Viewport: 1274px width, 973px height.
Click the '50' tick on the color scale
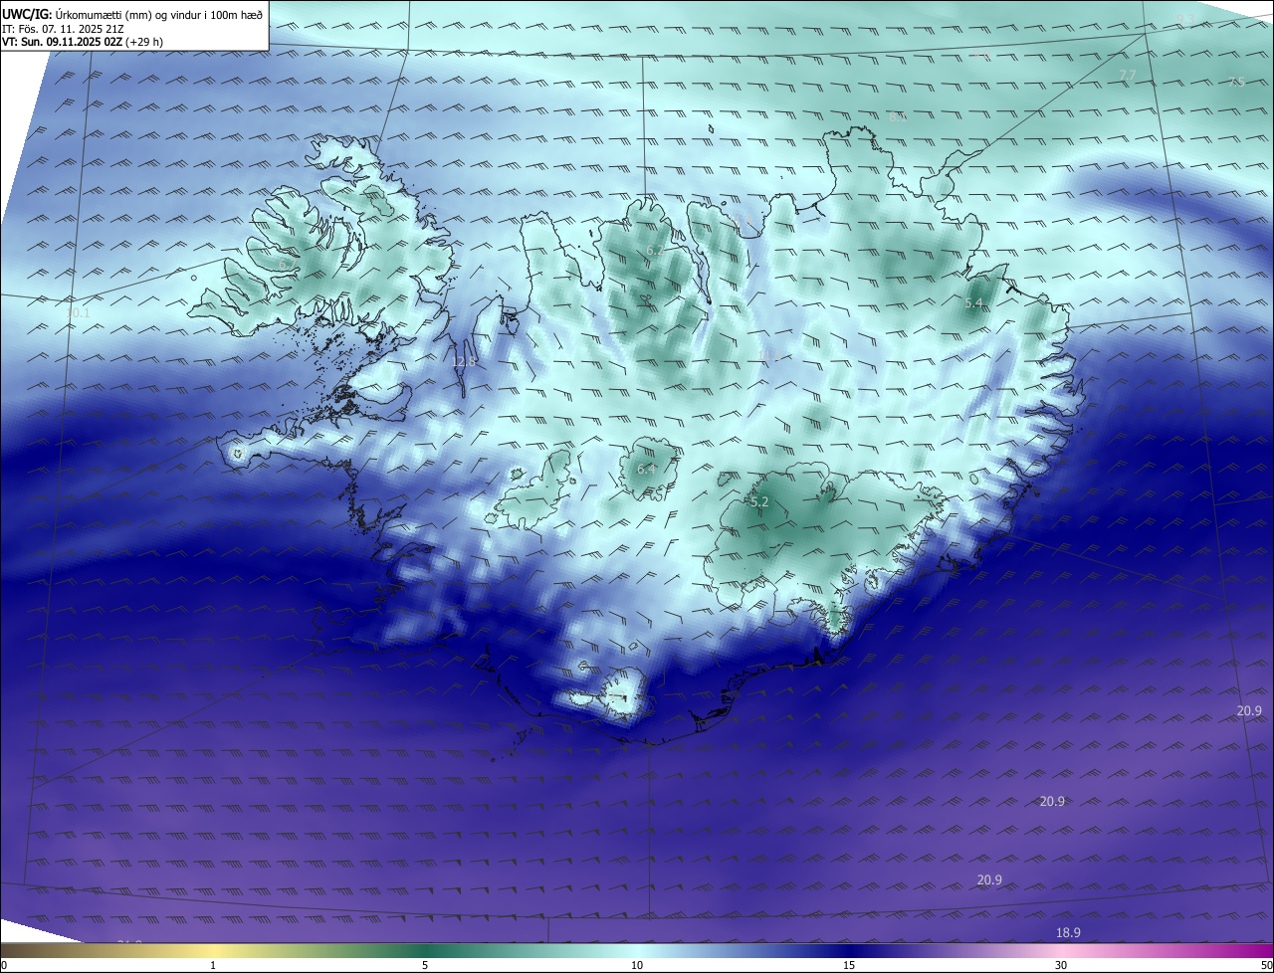point(1266,965)
